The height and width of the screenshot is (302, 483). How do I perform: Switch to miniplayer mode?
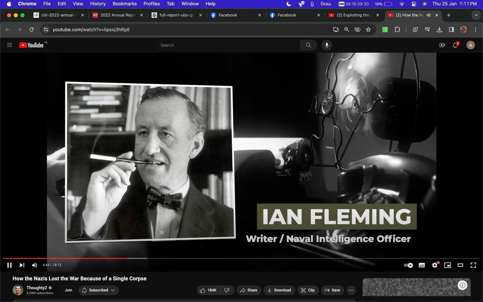pyautogui.click(x=447, y=265)
